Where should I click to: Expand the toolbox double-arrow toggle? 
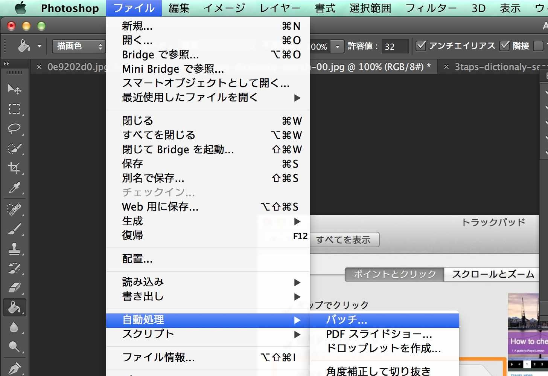(6, 64)
